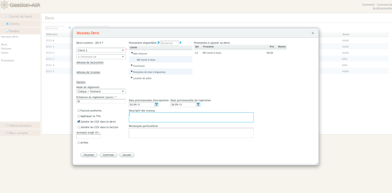Clear the prestations Recherche field with the blue X

(x=180, y=43)
